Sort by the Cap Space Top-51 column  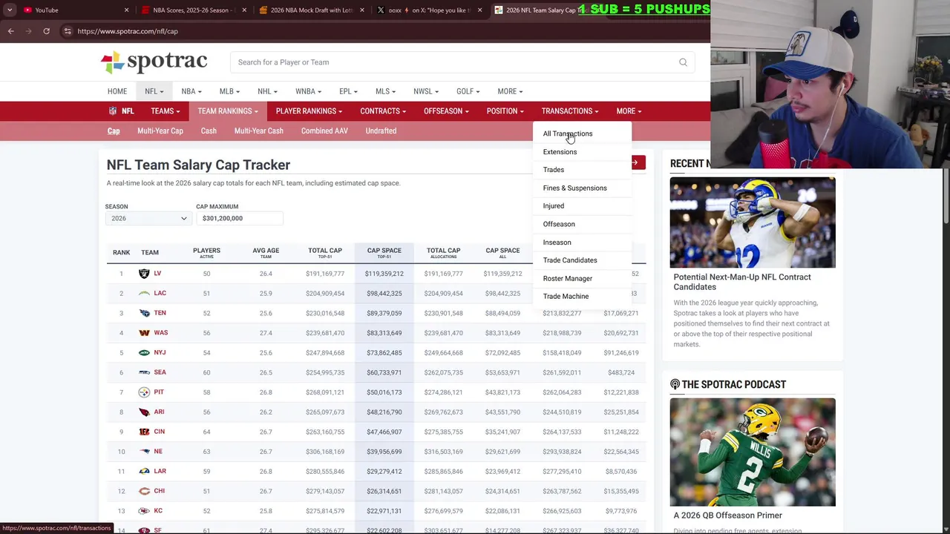click(384, 253)
